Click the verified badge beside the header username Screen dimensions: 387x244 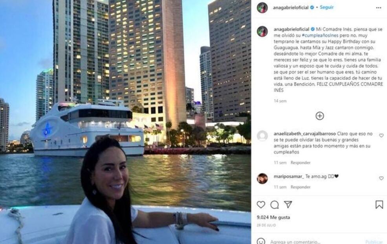(312, 7)
